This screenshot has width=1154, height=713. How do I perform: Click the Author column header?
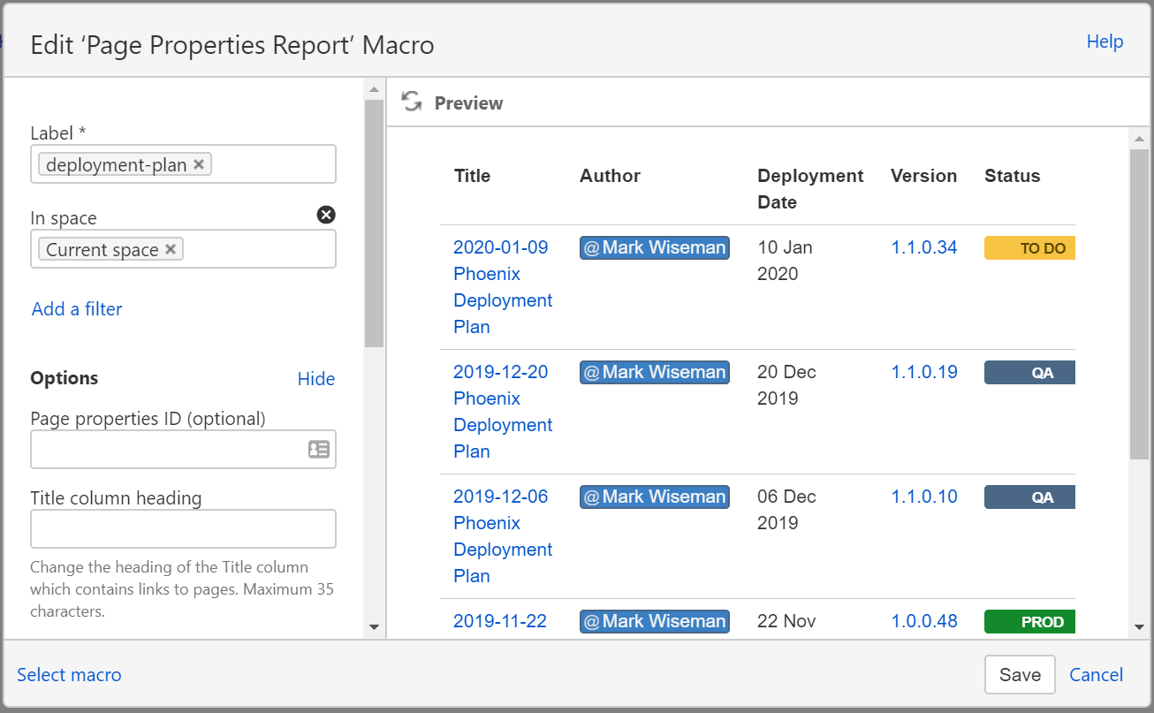610,176
